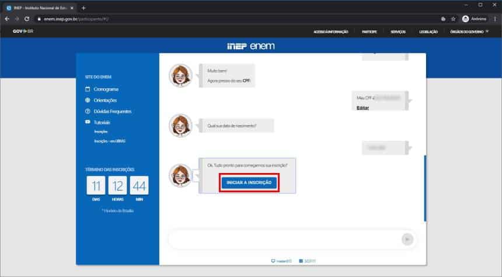
Task: Click the INEP enem logo header
Action: pyautogui.click(x=250, y=46)
